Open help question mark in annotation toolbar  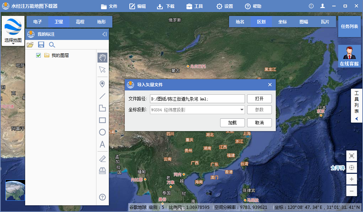(102, 197)
